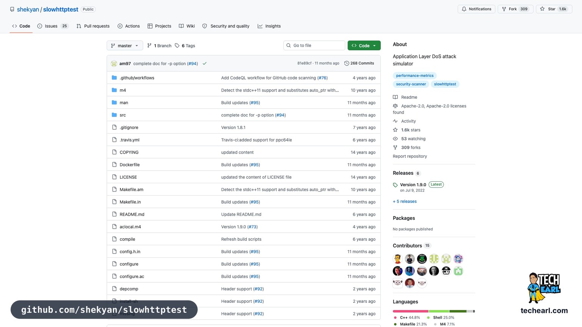Open the Makefile.am file
The image size is (582, 327).
pyautogui.click(x=131, y=190)
